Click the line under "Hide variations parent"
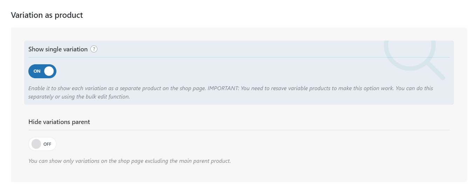This screenshot has height=189, width=476. [x=239, y=130]
